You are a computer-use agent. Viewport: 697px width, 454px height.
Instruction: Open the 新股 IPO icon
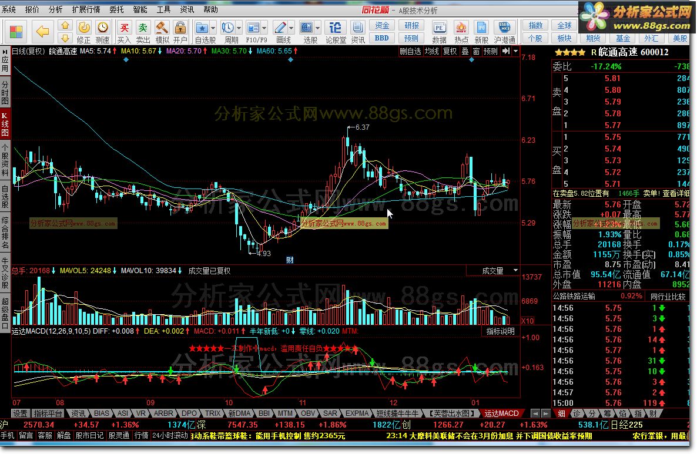coord(481,32)
